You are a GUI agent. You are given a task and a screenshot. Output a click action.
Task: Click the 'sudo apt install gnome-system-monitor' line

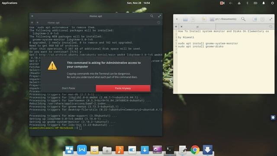pos(208,43)
